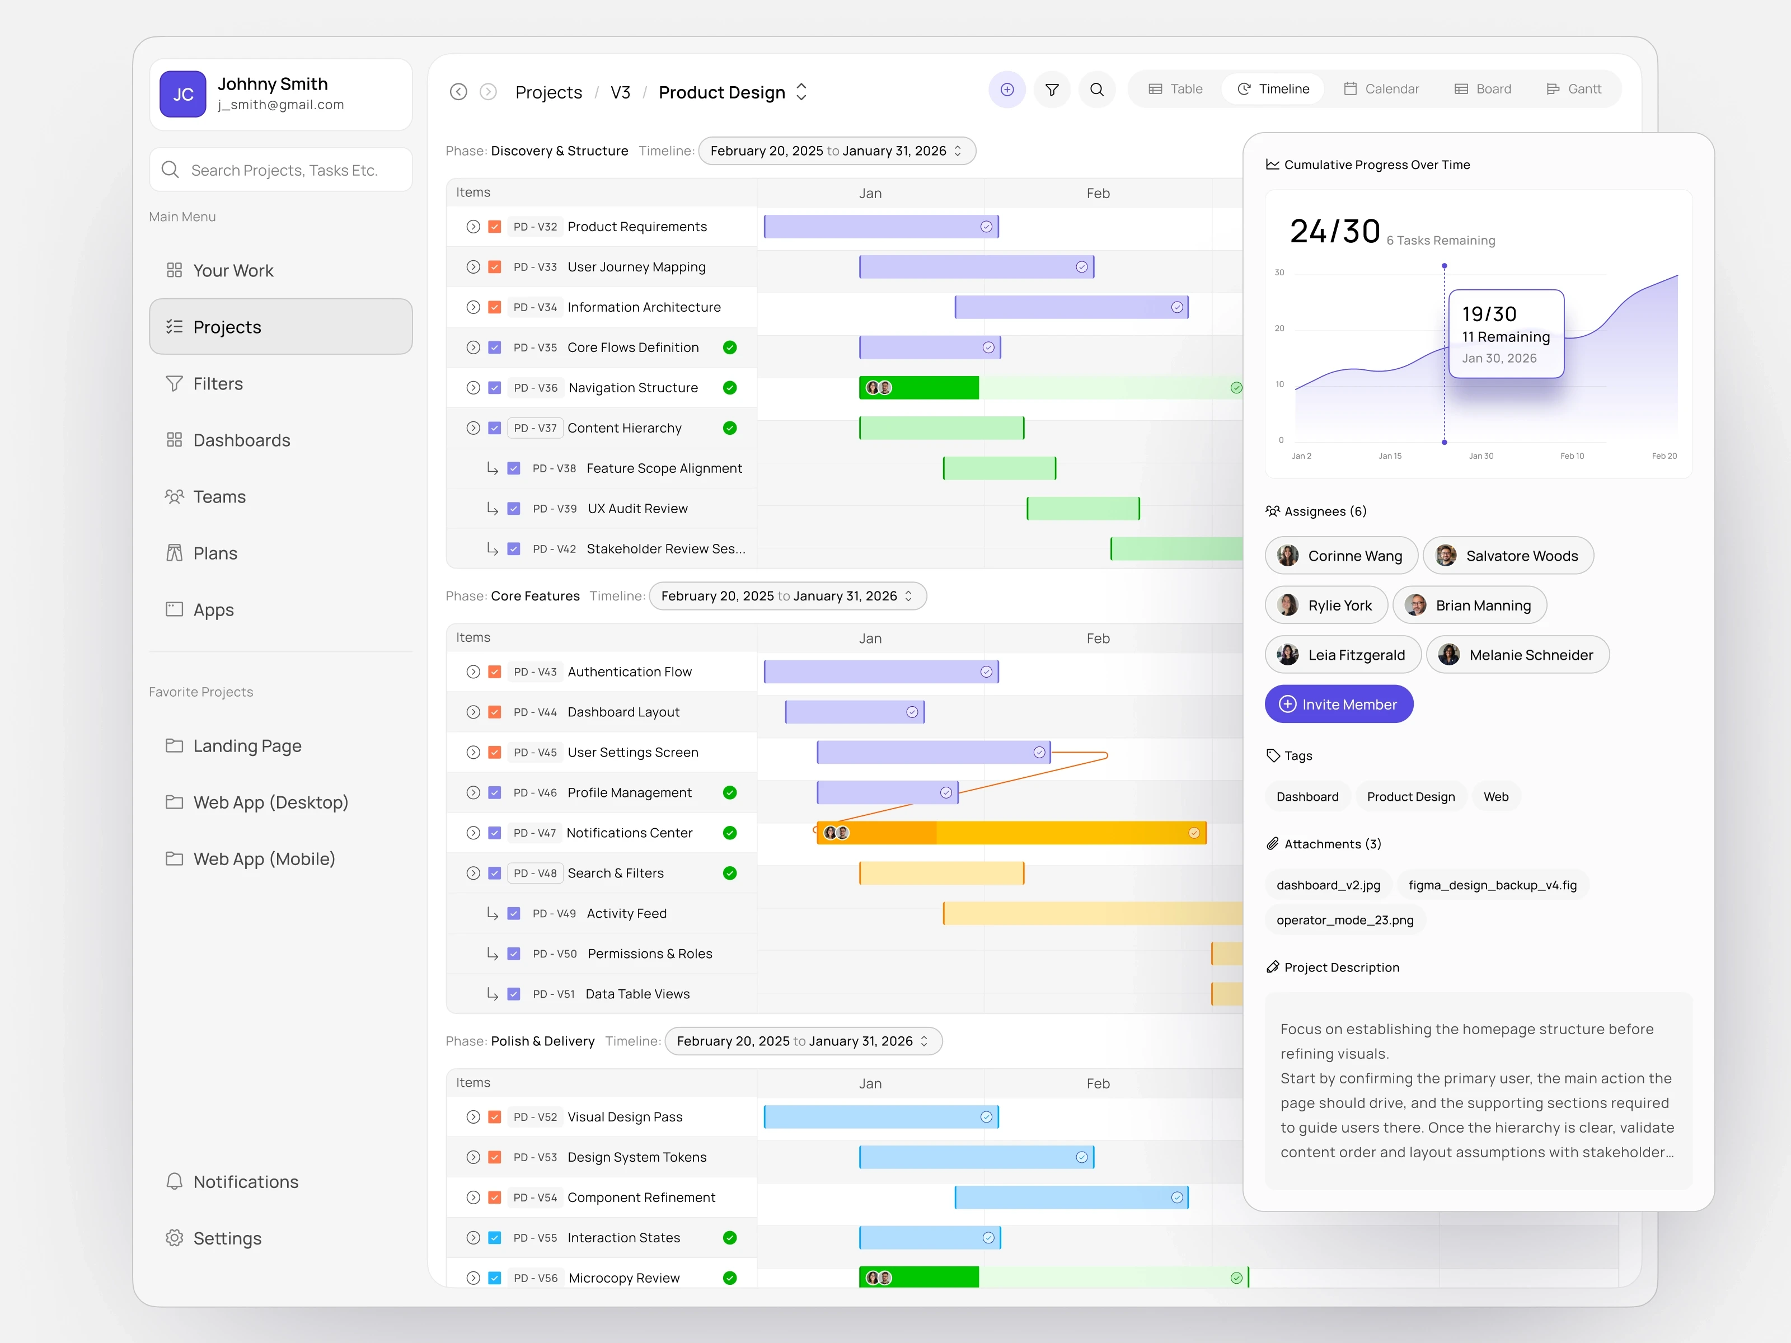Image resolution: width=1791 pixels, height=1343 pixels.
Task: Switch to the Calendar view tab
Action: pos(1381,89)
